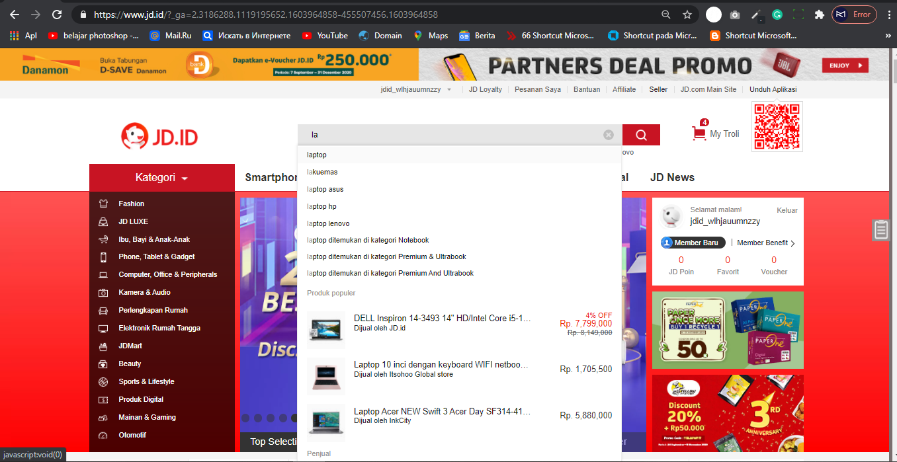Click the laptop icon for Computer, Office
Screen dimensions: 897x462
point(103,274)
